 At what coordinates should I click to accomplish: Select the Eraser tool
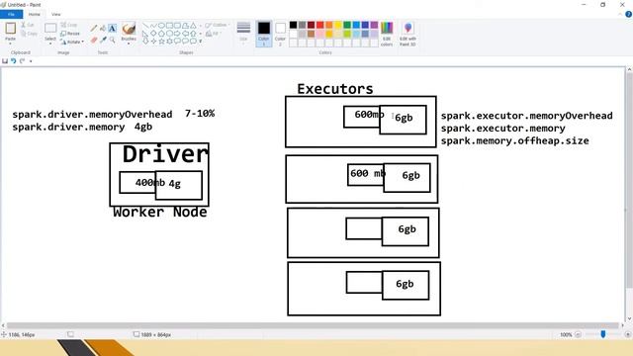pyautogui.click(x=94, y=40)
